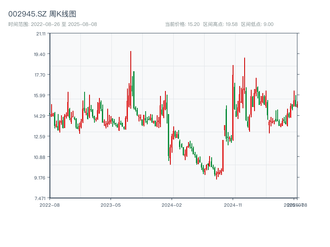The width and height of the screenshot is (330, 247).
Task: Click the tallest red candlestick peaking near 19.58
Action: click(131, 80)
